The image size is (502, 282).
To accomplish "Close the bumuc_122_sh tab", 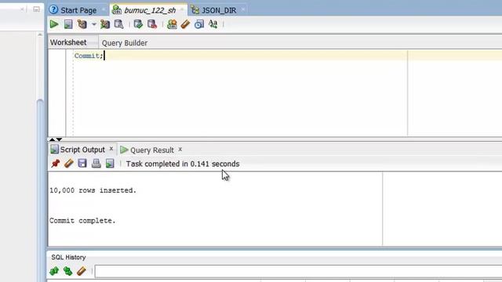I will coord(181,9).
